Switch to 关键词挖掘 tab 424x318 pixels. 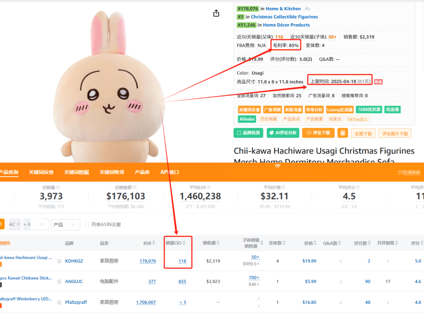[77, 172]
